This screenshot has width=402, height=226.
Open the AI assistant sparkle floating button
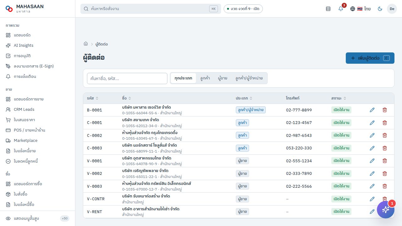(x=386, y=210)
